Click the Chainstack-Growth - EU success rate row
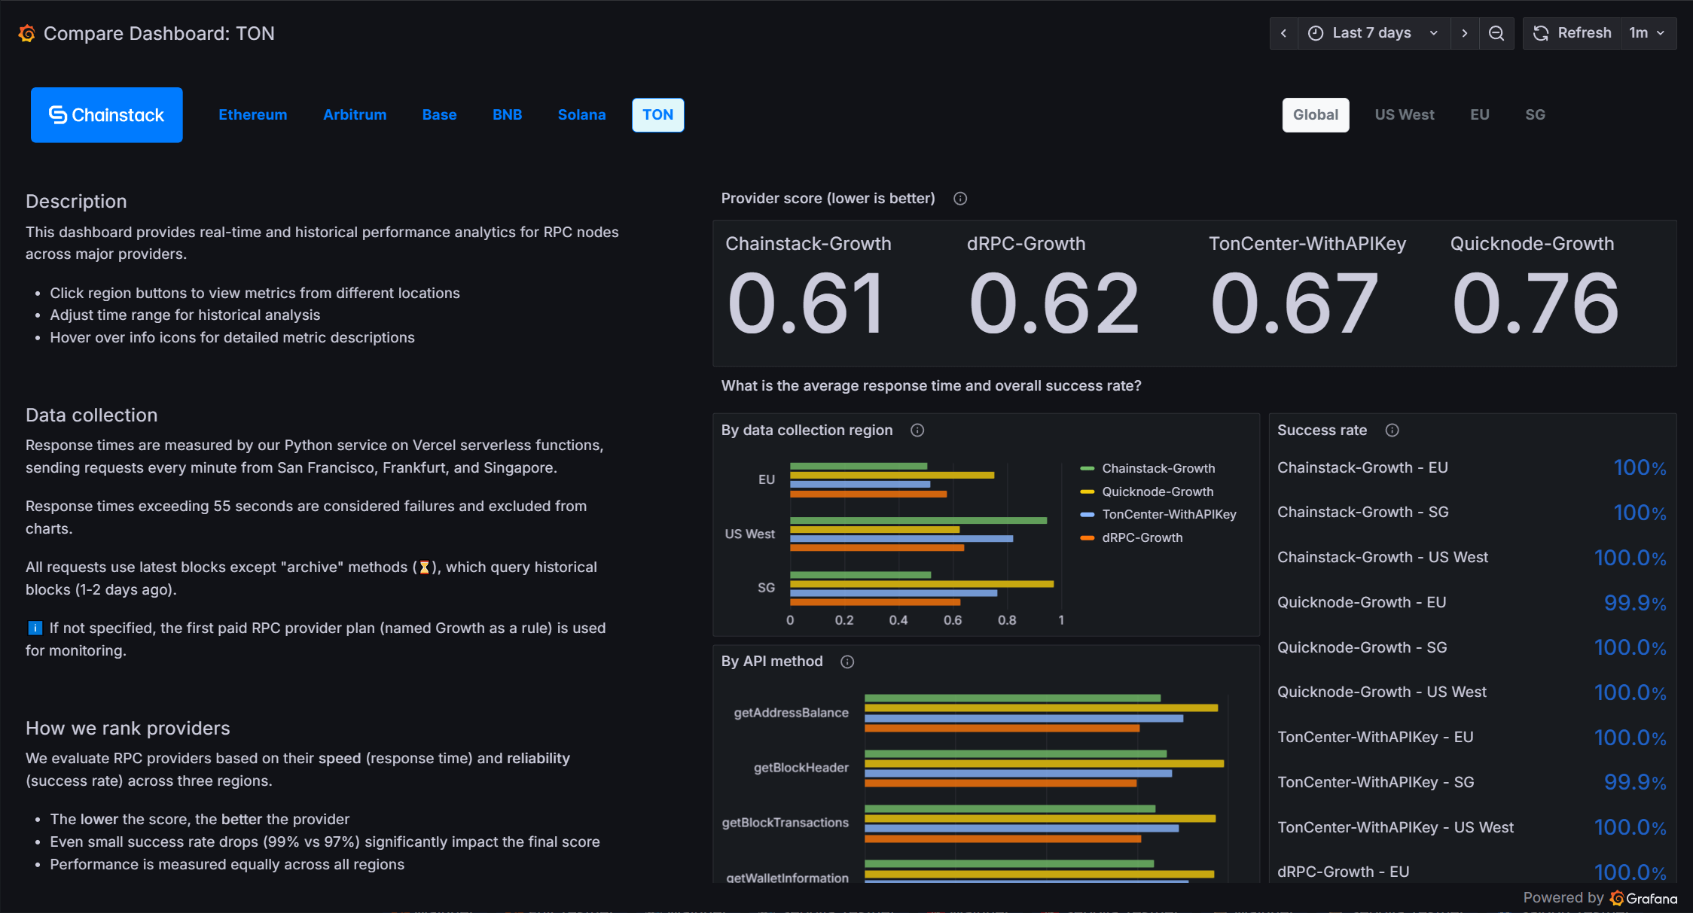This screenshot has width=1693, height=913. [1472, 468]
